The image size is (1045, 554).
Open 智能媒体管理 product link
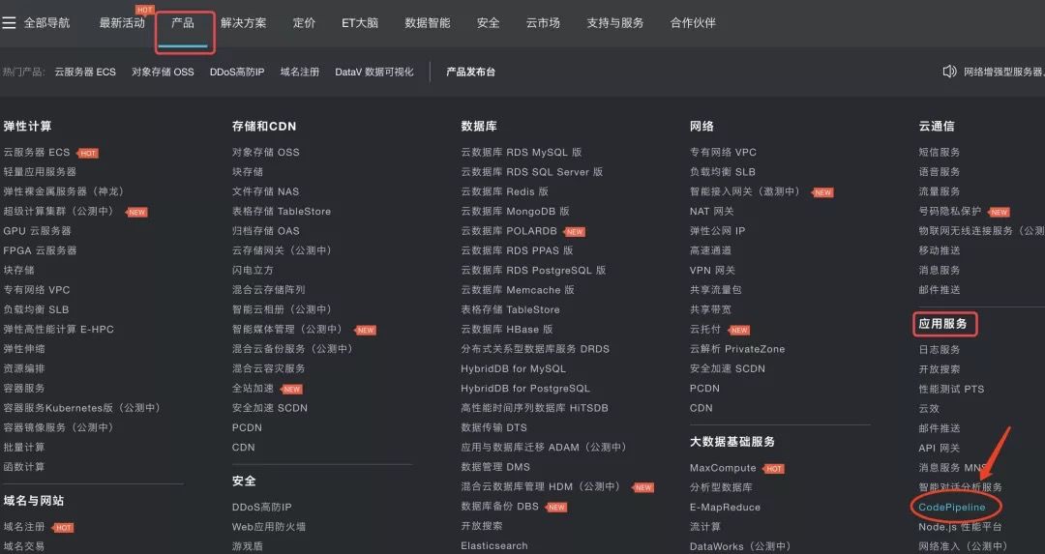288,329
